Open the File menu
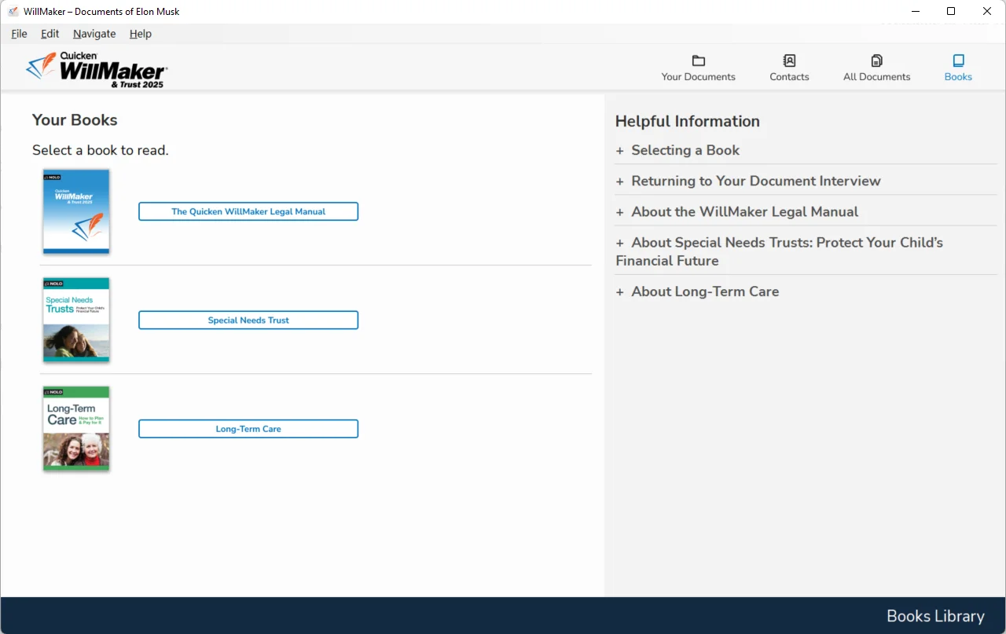The width and height of the screenshot is (1006, 634). point(19,34)
